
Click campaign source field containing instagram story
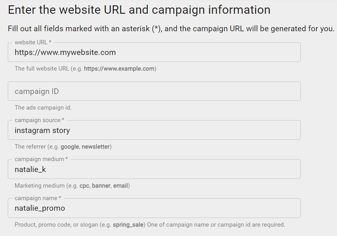(154, 130)
